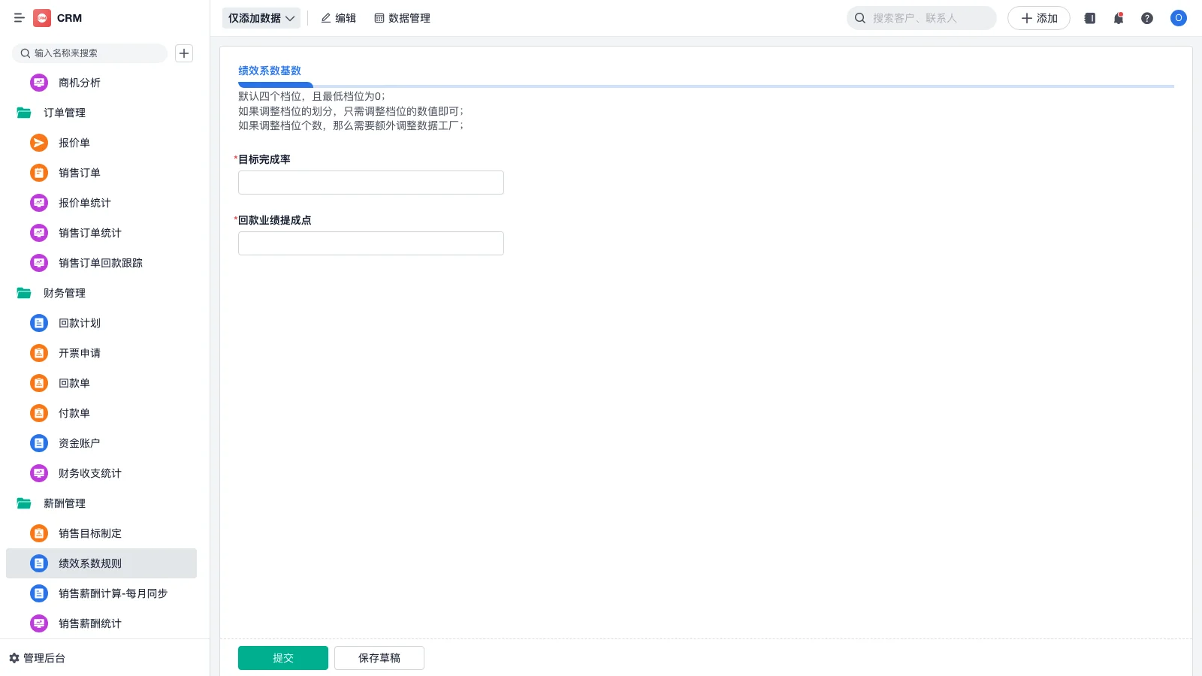The width and height of the screenshot is (1202, 676).
Task: Click 保存草稿 to save a draft
Action: [379, 657]
